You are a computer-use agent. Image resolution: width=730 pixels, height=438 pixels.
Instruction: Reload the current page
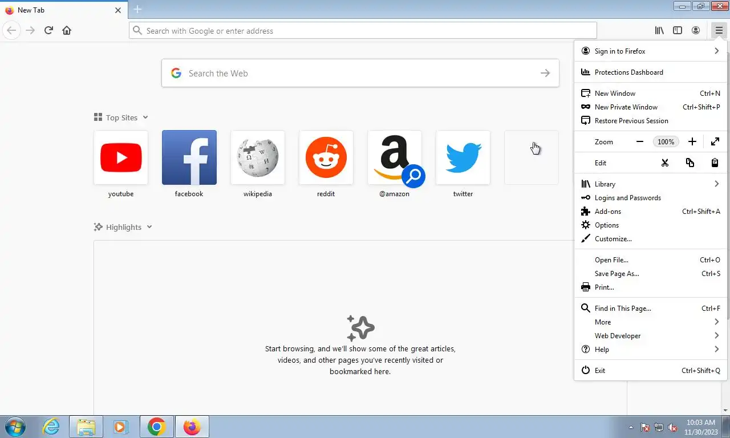tap(48, 30)
